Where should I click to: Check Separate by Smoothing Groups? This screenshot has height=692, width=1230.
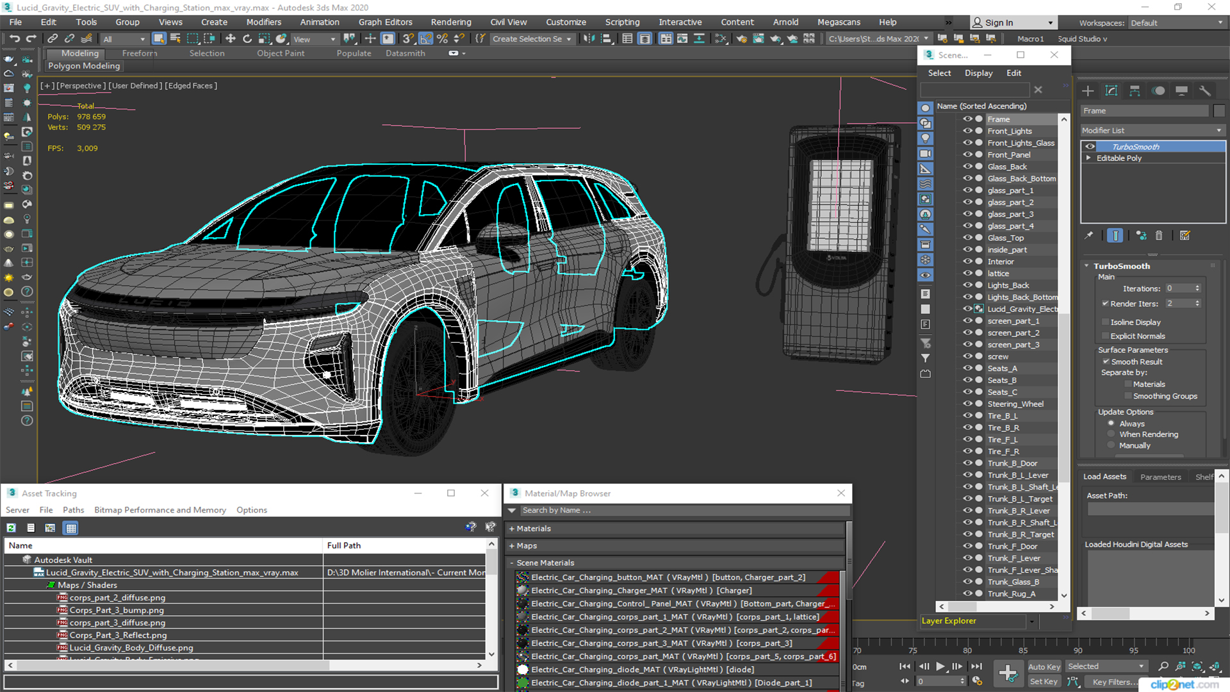pos(1128,397)
